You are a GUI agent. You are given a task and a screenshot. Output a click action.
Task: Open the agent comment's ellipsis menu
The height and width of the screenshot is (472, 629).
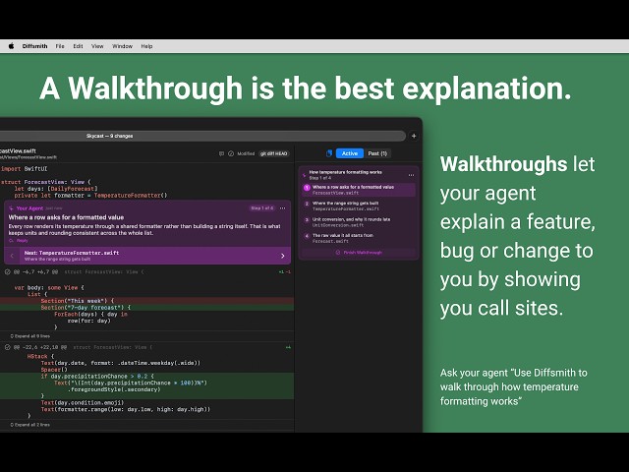click(283, 208)
